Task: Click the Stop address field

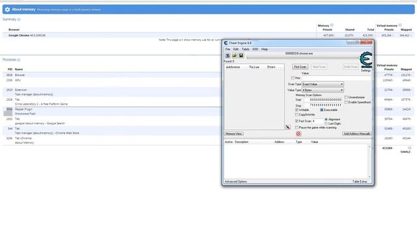Action: tap(323, 105)
